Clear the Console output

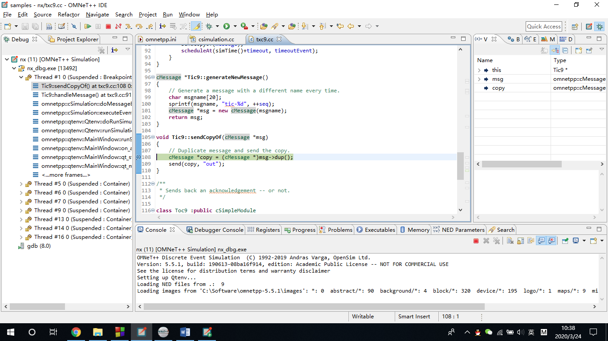[x=510, y=241]
